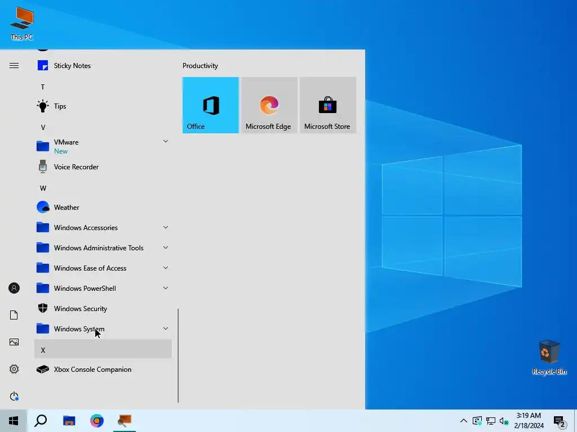577x432 pixels.
Task: Click the letter T section header
Action: coord(103,87)
